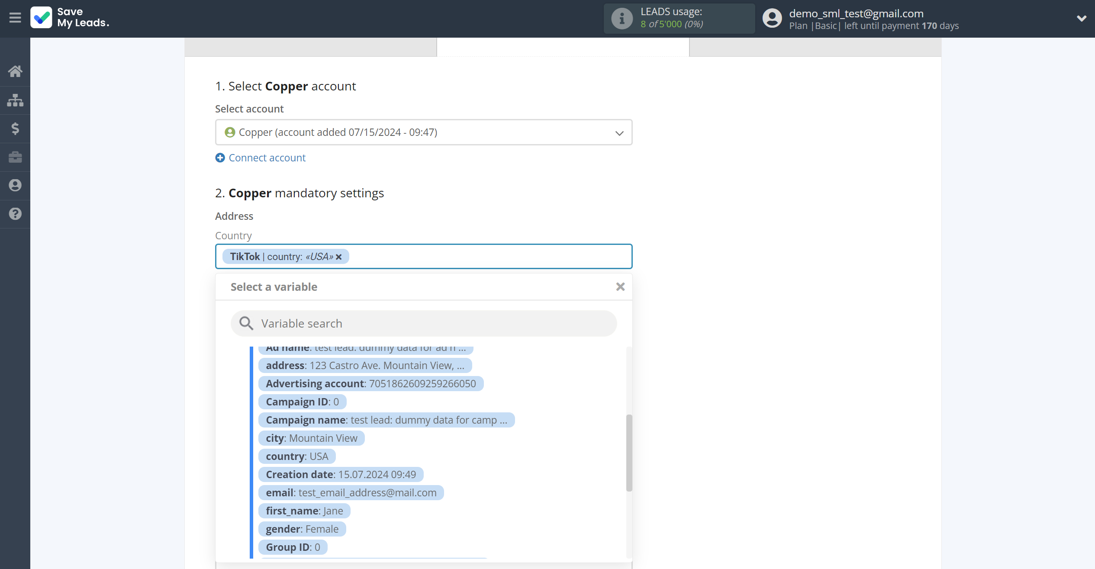Select the country USA variable

(297, 456)
